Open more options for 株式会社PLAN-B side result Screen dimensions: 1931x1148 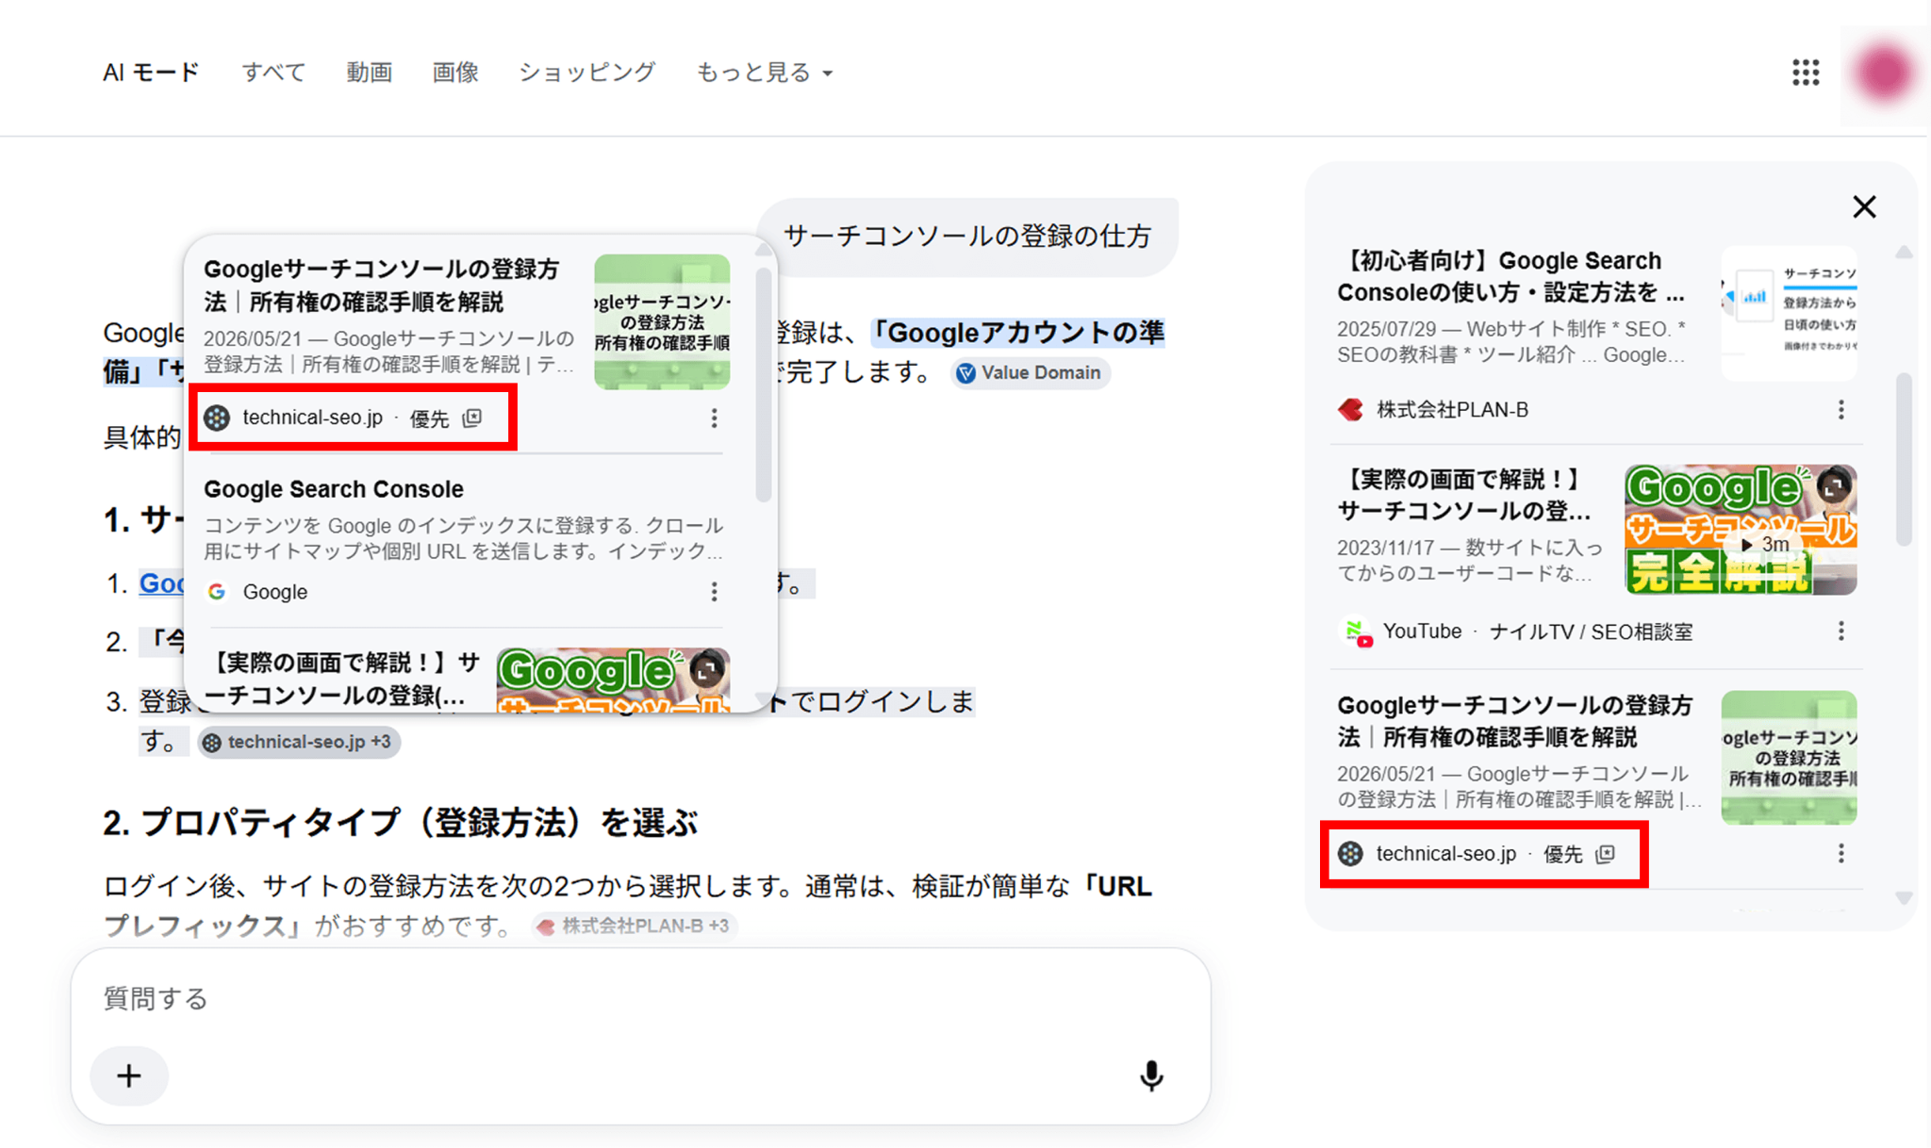click(x=1840, y=409)
